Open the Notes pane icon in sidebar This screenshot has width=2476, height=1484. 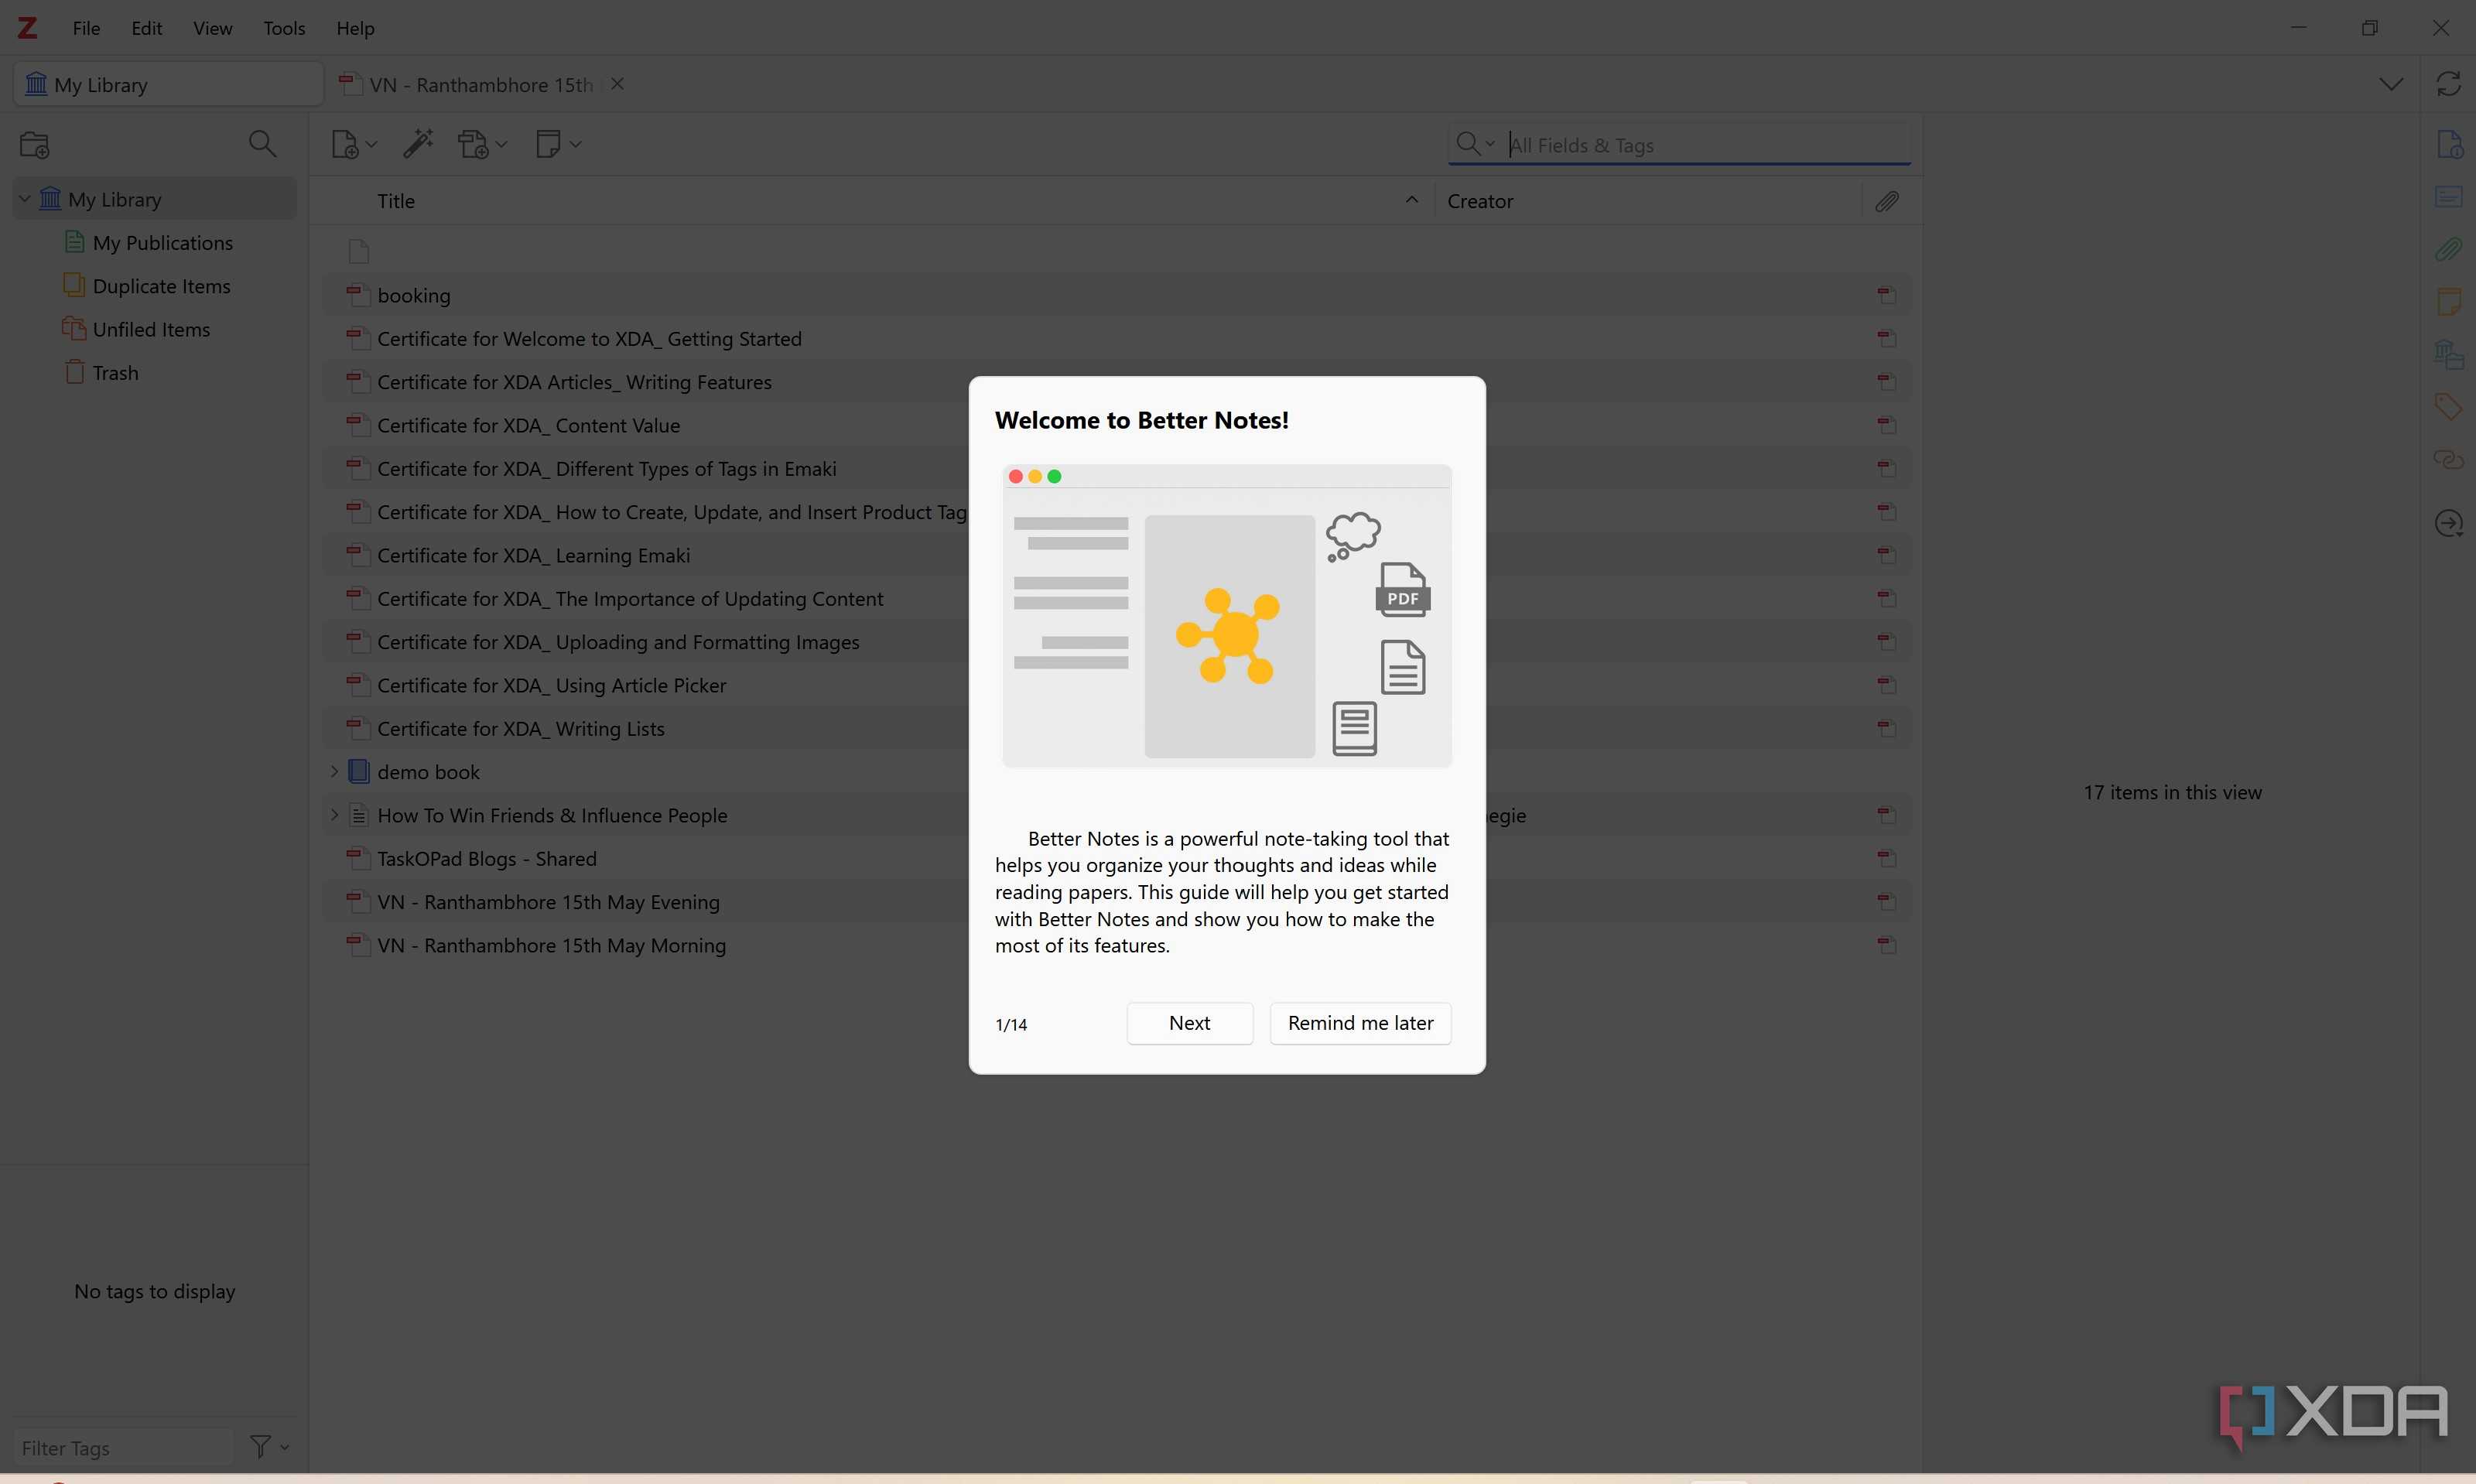click(x=2448, y=301)
